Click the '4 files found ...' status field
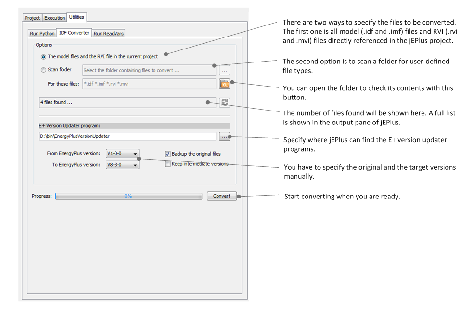 click(128, 102)
